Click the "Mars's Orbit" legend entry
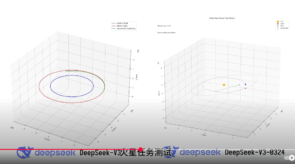295x164 pixels. coord(120,26)
